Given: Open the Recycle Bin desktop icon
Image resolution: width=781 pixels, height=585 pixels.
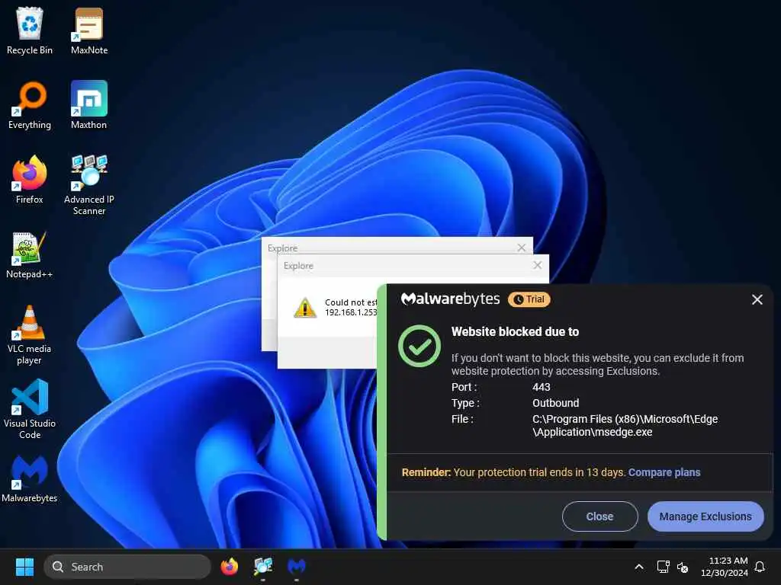Looking at the screenshot, I should pyautogui.click(x=30, y=30).
